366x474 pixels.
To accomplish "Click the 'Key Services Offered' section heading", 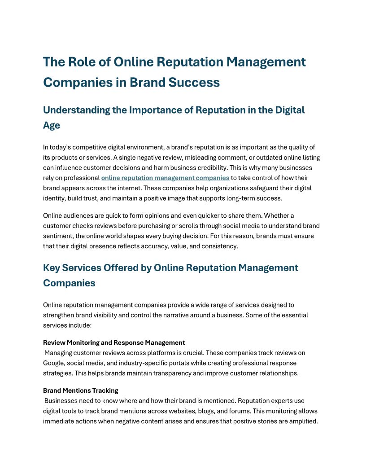I will (170, 268).
